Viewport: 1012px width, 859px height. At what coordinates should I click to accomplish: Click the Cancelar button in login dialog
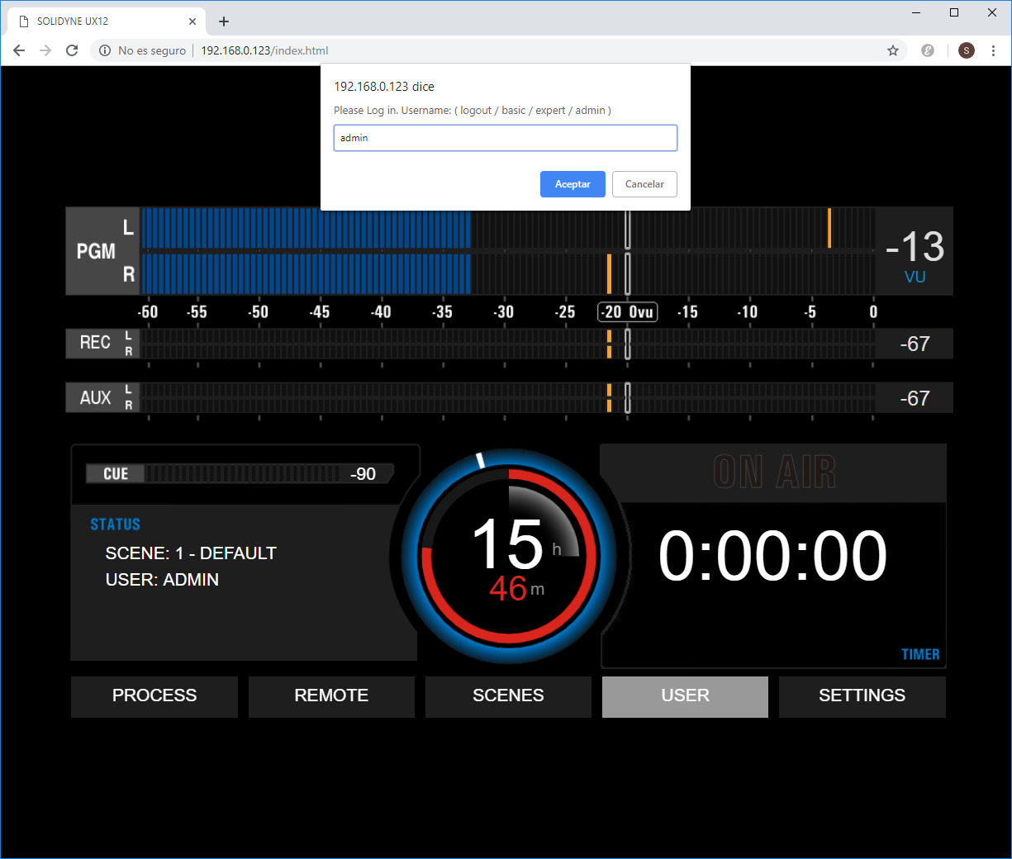point(644,184)
